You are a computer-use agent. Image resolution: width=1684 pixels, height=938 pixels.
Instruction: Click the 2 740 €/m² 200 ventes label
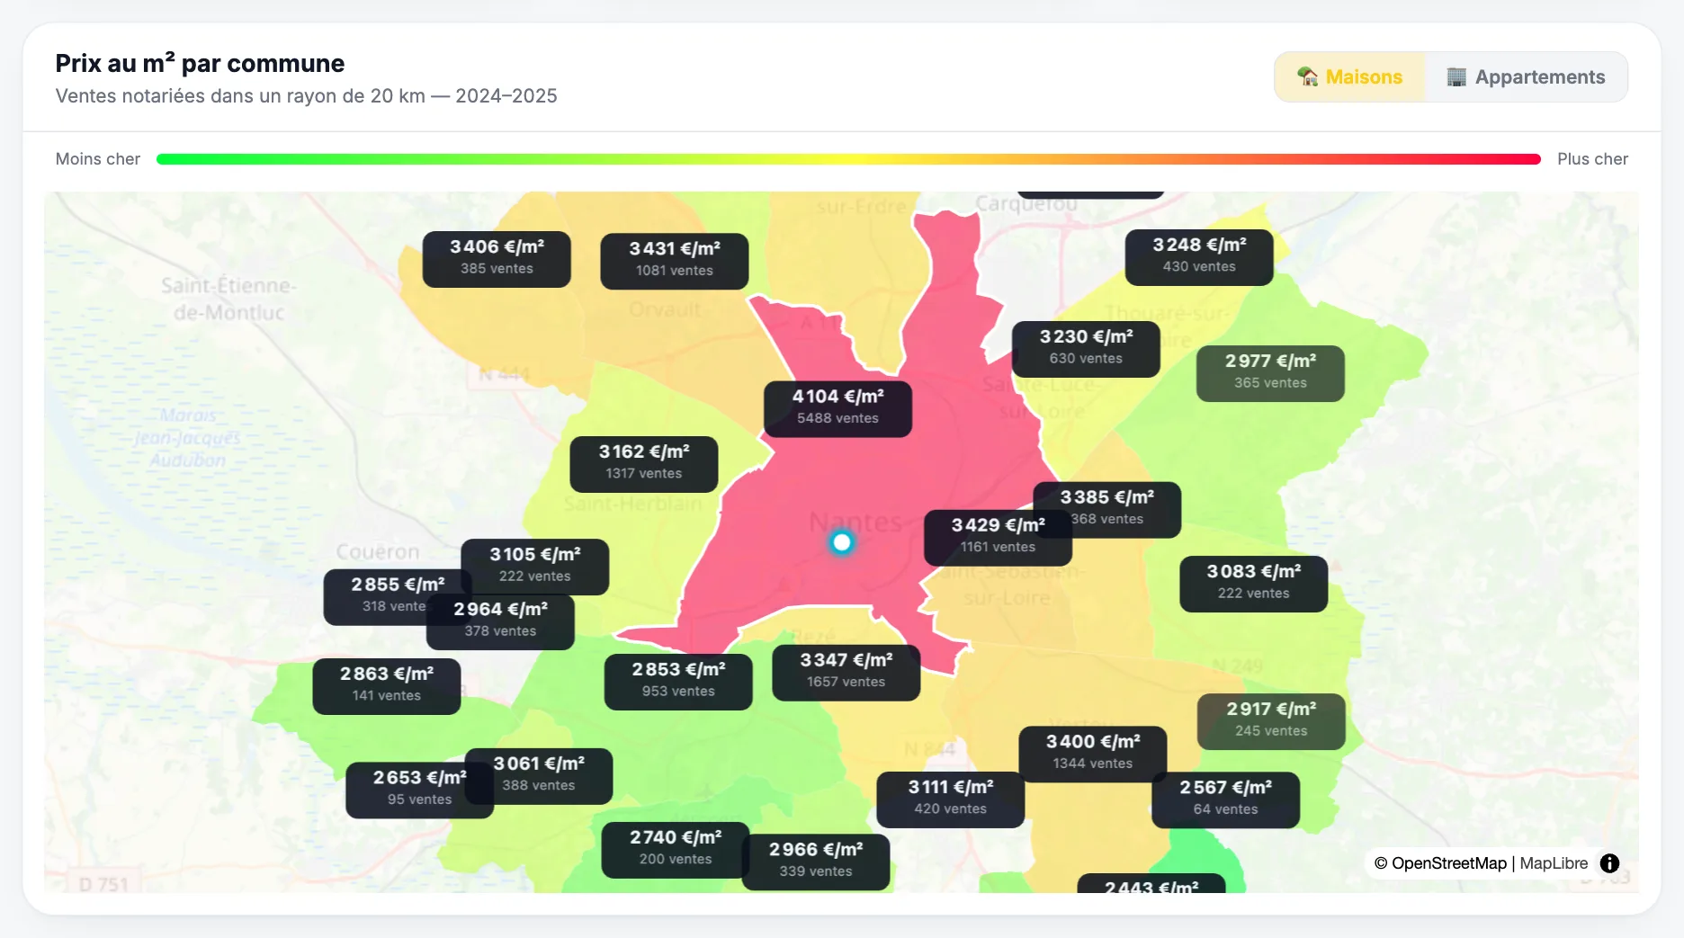(676, 850)
